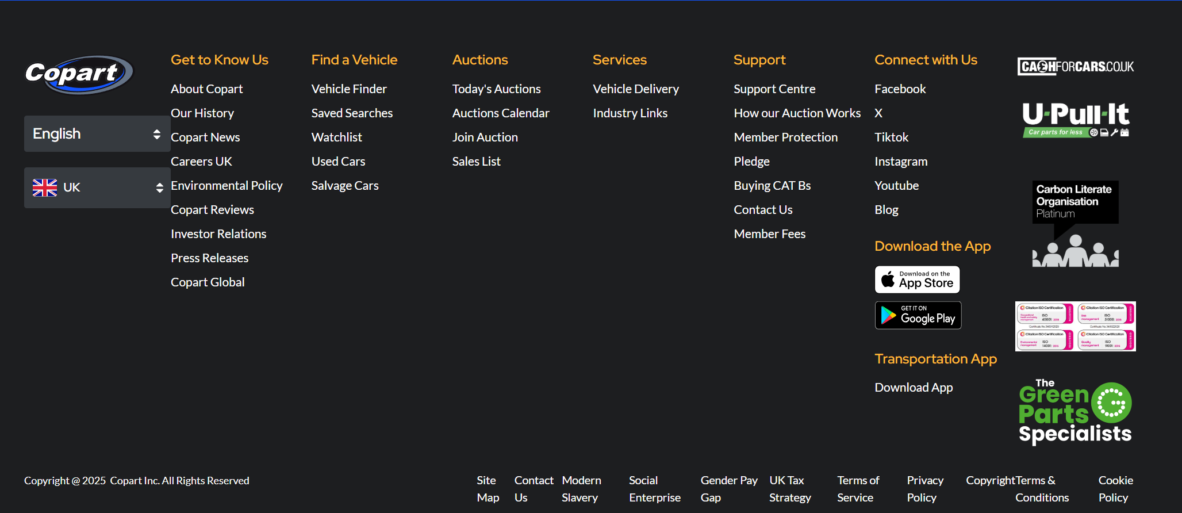Image resolution: width=1182 pixels, height=513 pixels.
Task: Open the Sales List
Action: tap(476, 162)
